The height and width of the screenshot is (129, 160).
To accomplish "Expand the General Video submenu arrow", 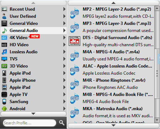I will tap(64, 23).
